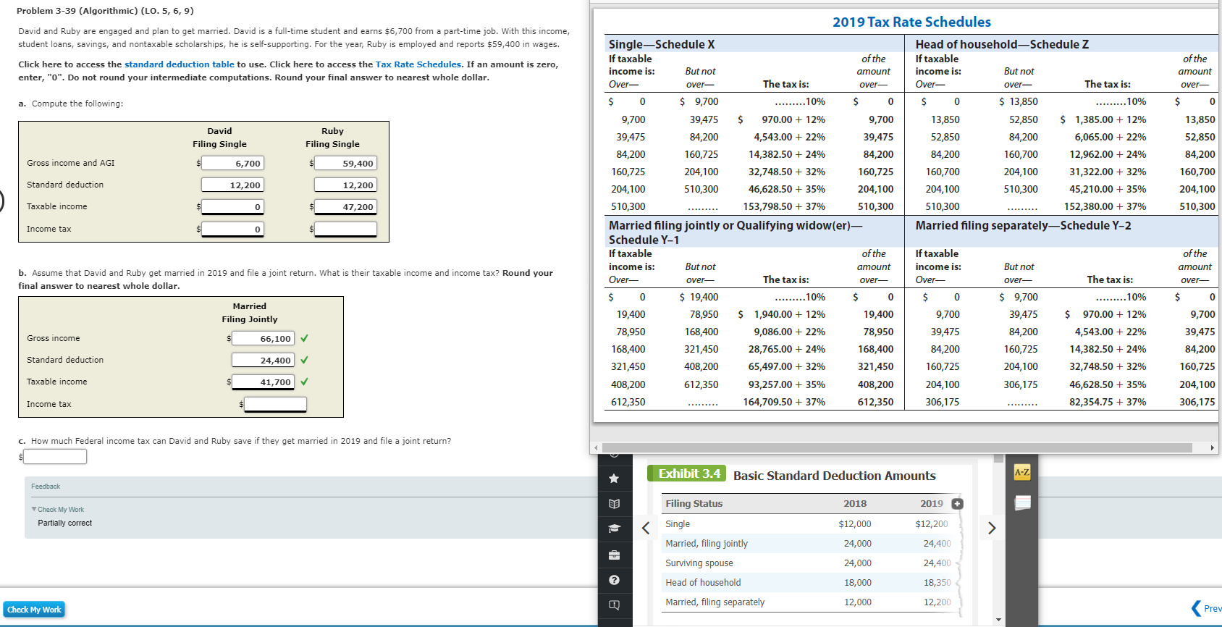
Task: Click 'Married, filing jointly' exhibit row
Action: [x=812, y=544]
